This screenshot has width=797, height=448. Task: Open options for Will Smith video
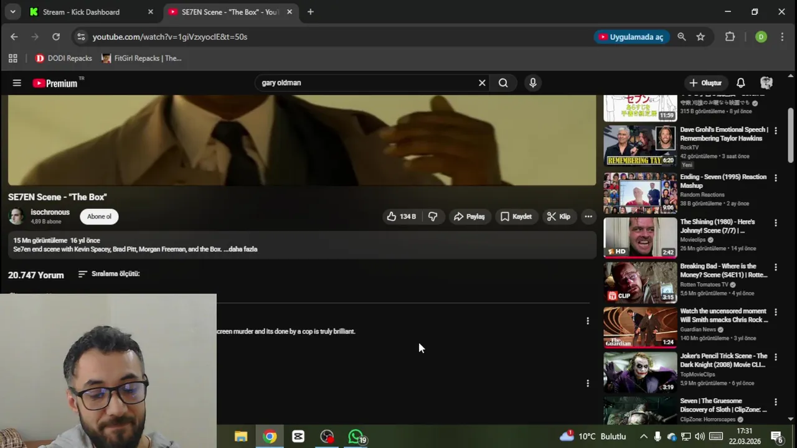(776, 312)
